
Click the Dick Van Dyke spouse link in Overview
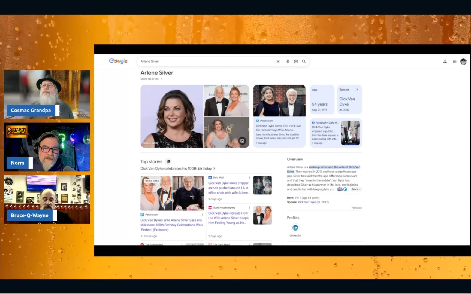click(307, 202)
